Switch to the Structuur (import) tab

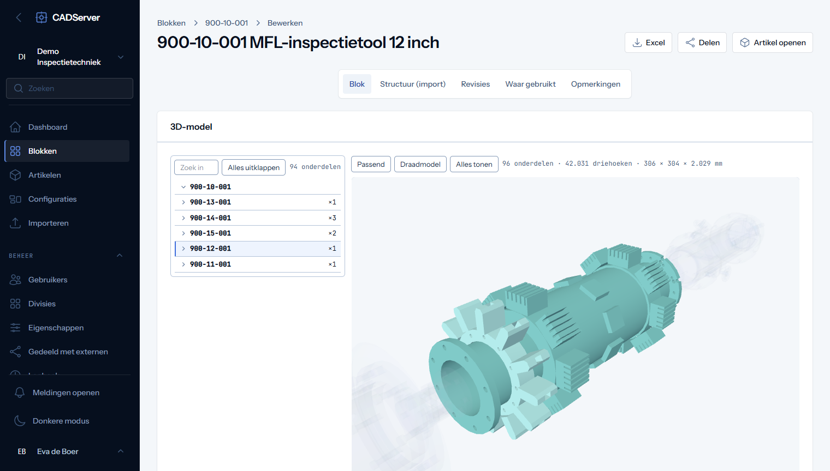click(413, 84)
